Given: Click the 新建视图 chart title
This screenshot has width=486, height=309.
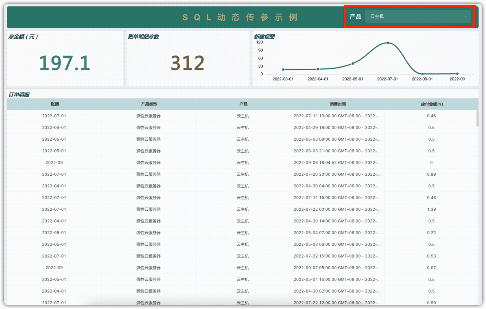Looking at the screenshot, I should [264, 37].
